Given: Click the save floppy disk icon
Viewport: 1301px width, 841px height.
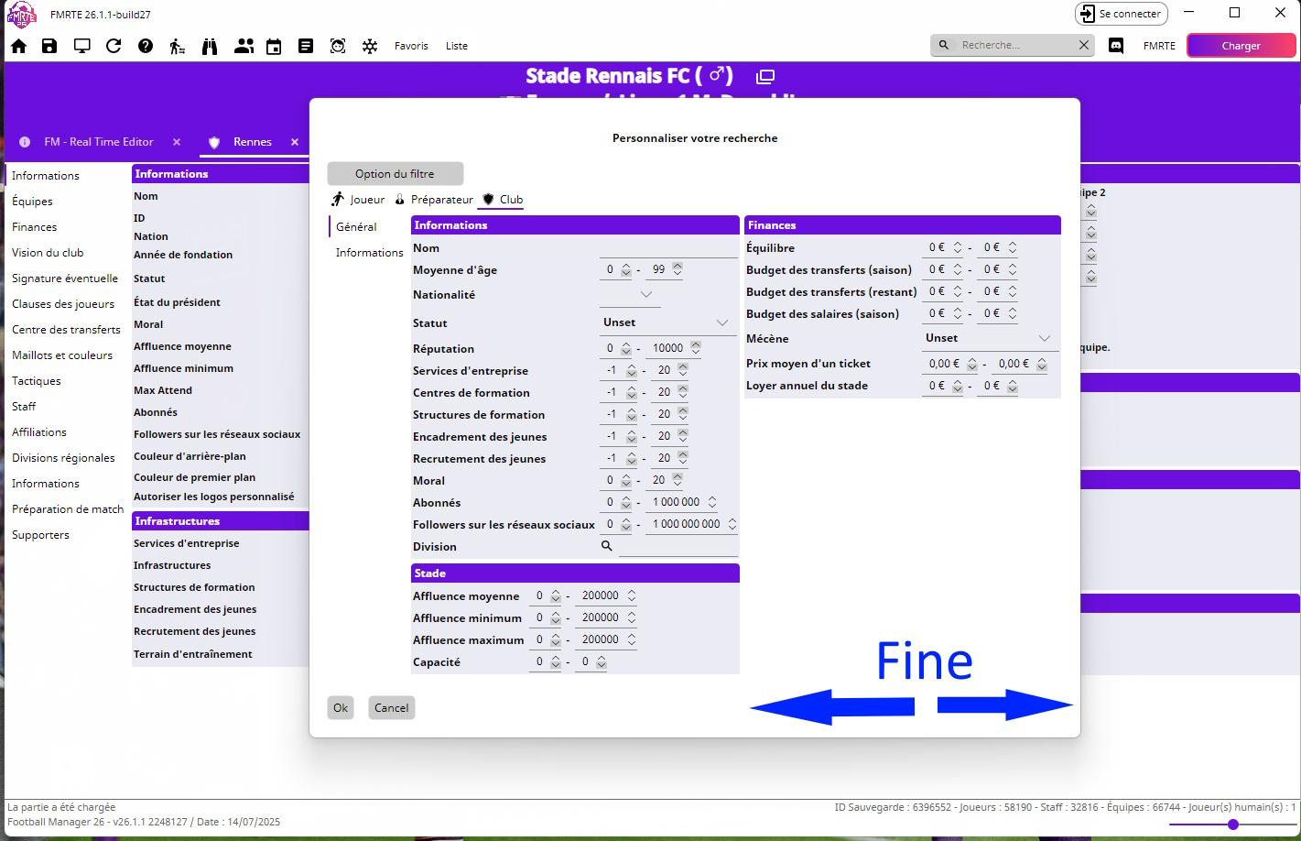Looking at the screenshot, I should click(x=49, y=46).
